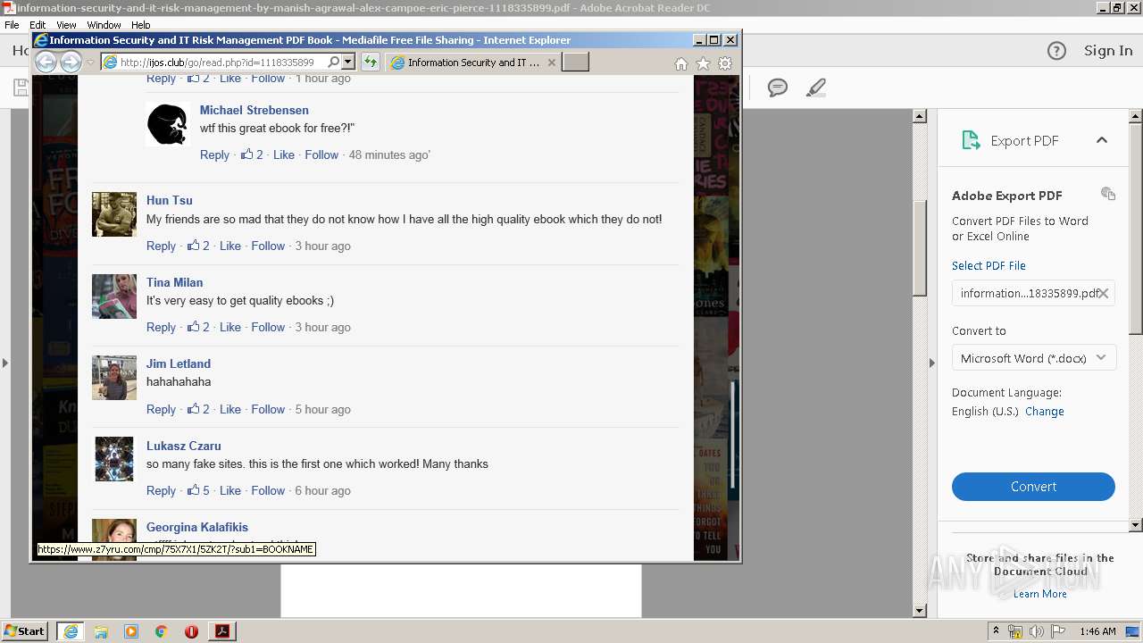
Task: Click the blue Convert button
Action: pyautogui.click(x=1033, y=487)
